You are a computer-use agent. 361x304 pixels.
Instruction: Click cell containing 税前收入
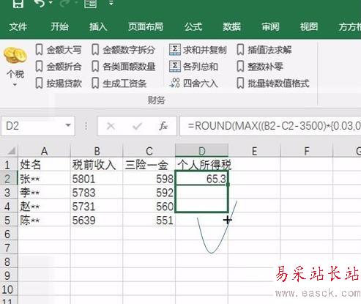pos(97,165)
